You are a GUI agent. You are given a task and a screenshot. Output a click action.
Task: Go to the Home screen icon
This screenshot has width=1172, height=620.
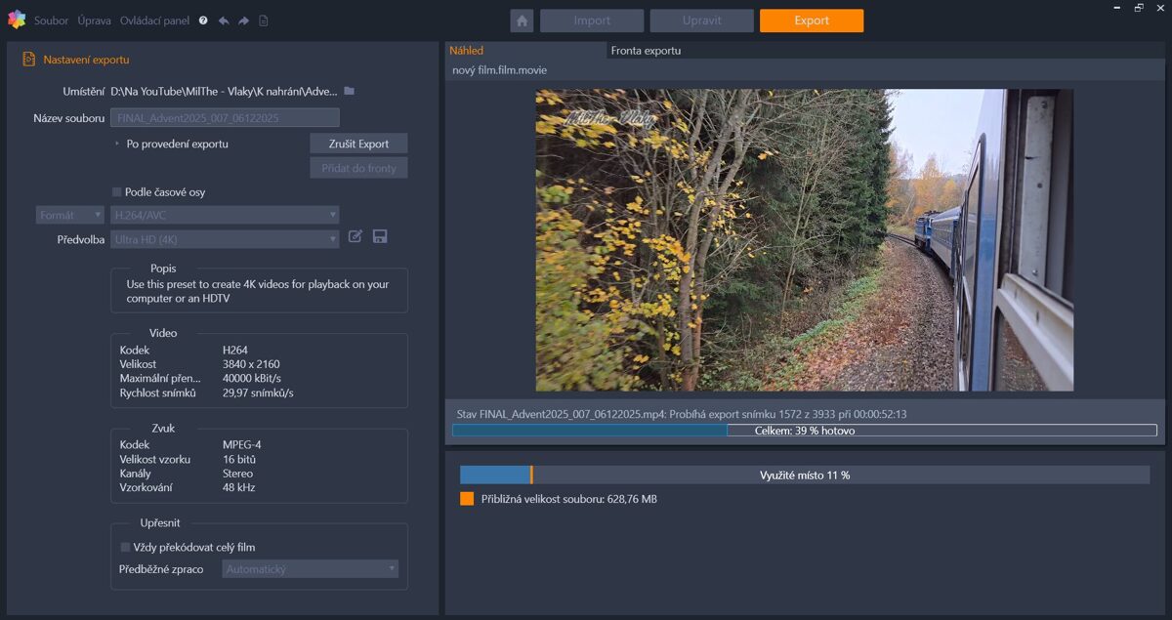pyautogui.click(x=522, y=21)
